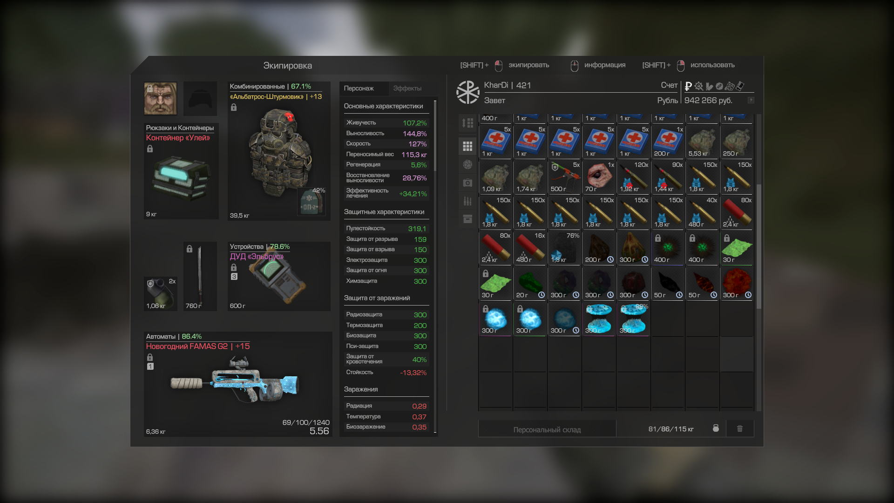894x503 pixels.
Task: Toggle the lock on Новогодний FAMAS G2
Action: pyautogui.click(x=150, y=357)
